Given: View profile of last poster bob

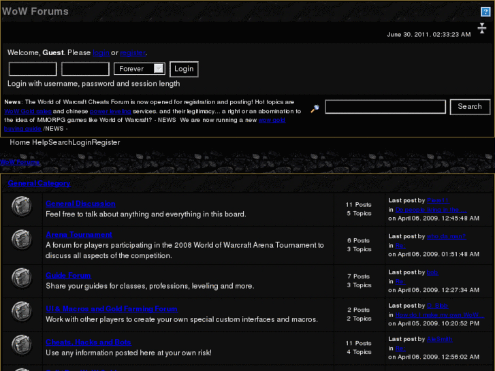Looking at the screenshot, I should click(432, 272).
